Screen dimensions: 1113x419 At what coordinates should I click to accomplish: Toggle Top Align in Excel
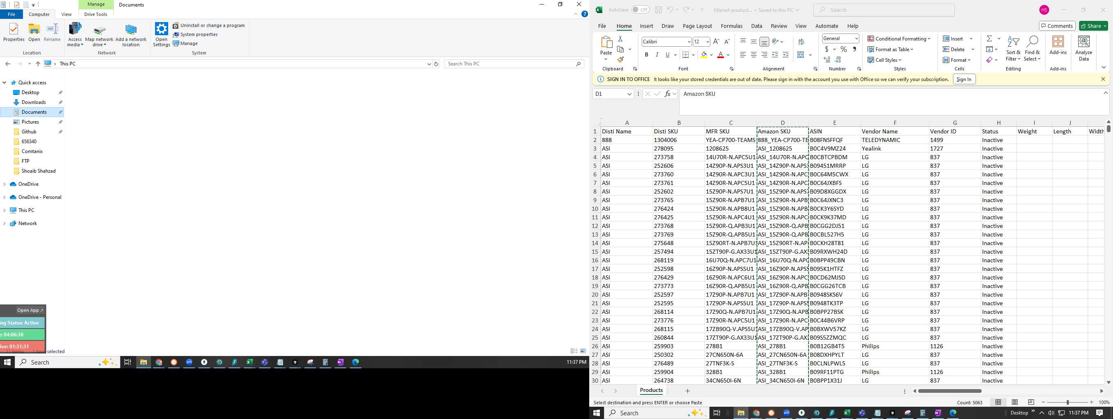tap(743, 41)
